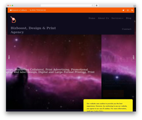Click the Learn More button

(113, 94)
